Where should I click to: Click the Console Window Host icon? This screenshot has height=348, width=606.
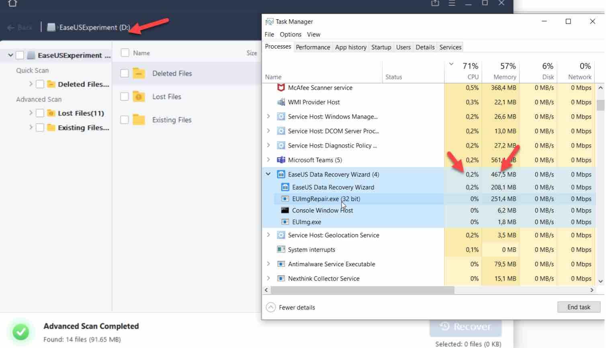(x=285, y=210)
